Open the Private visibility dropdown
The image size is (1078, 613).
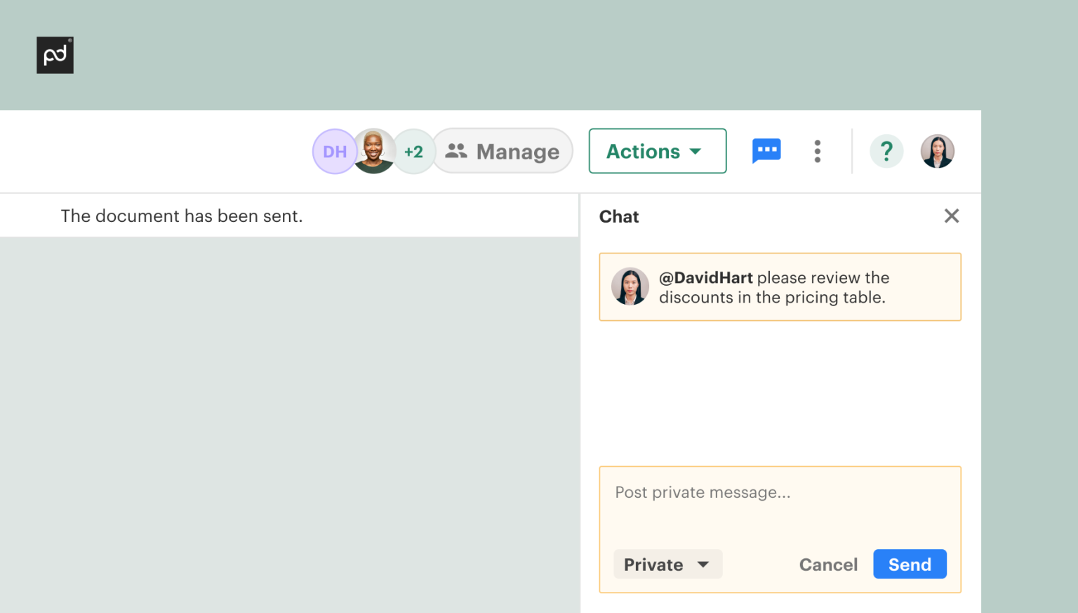pos(667,564)
